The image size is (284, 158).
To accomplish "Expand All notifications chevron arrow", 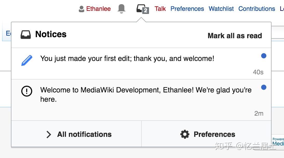I will (49, 135).
